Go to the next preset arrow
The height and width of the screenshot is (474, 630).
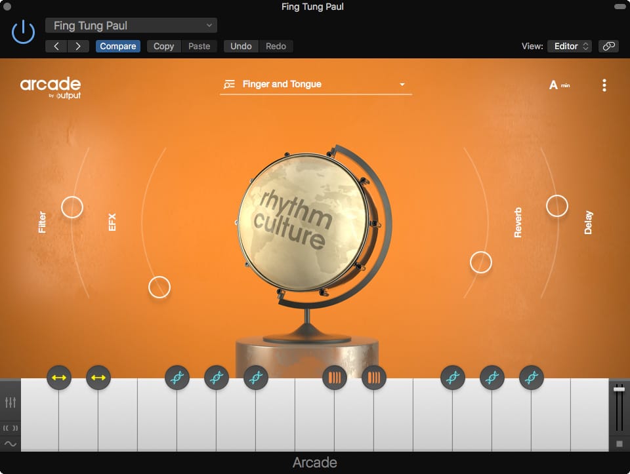coord(78,46)
